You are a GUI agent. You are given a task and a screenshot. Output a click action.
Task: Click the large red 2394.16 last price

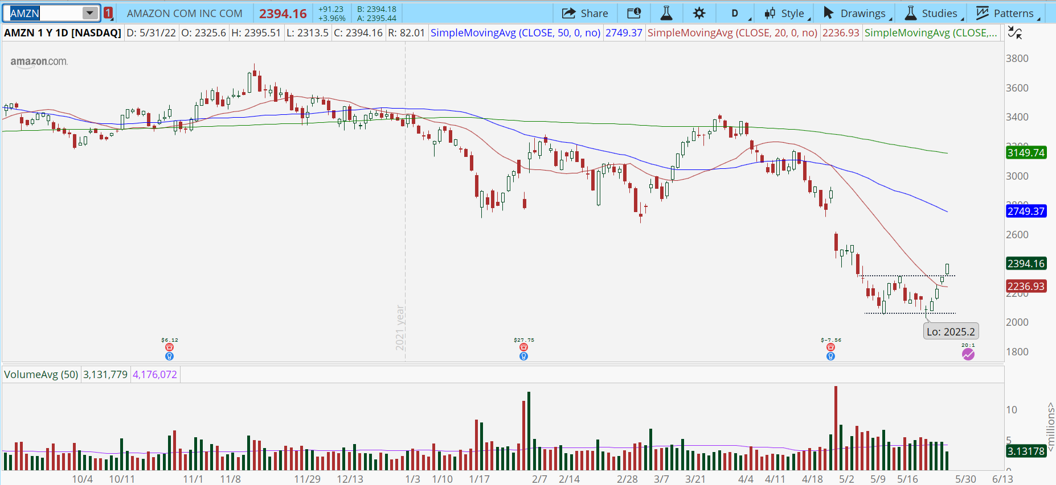pyautogui.click(x=283, y=14)
